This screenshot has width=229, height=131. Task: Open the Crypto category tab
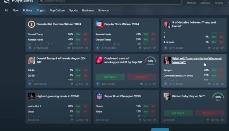coord(41,10)
